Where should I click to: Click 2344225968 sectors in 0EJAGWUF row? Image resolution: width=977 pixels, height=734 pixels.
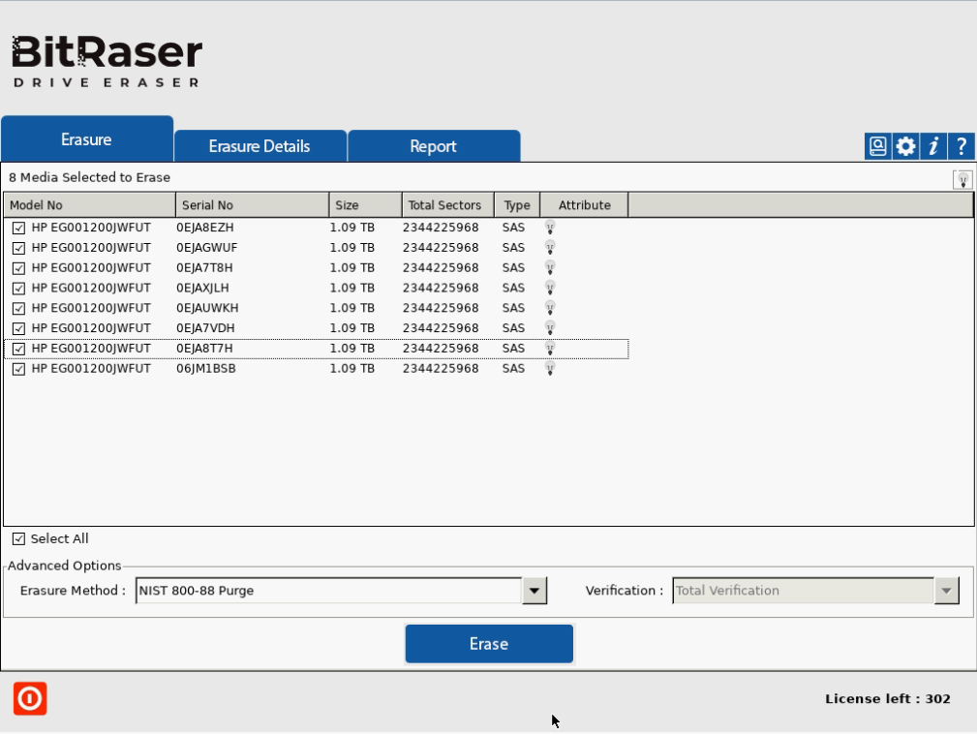tap(441, 247)
